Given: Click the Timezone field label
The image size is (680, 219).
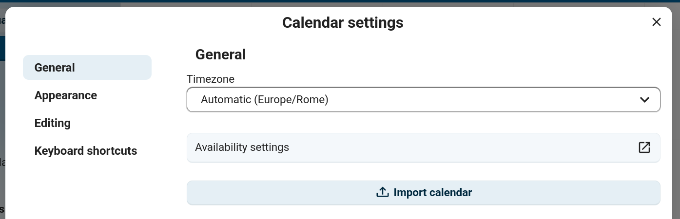Looking at the screenshot, I should [211, 79].
